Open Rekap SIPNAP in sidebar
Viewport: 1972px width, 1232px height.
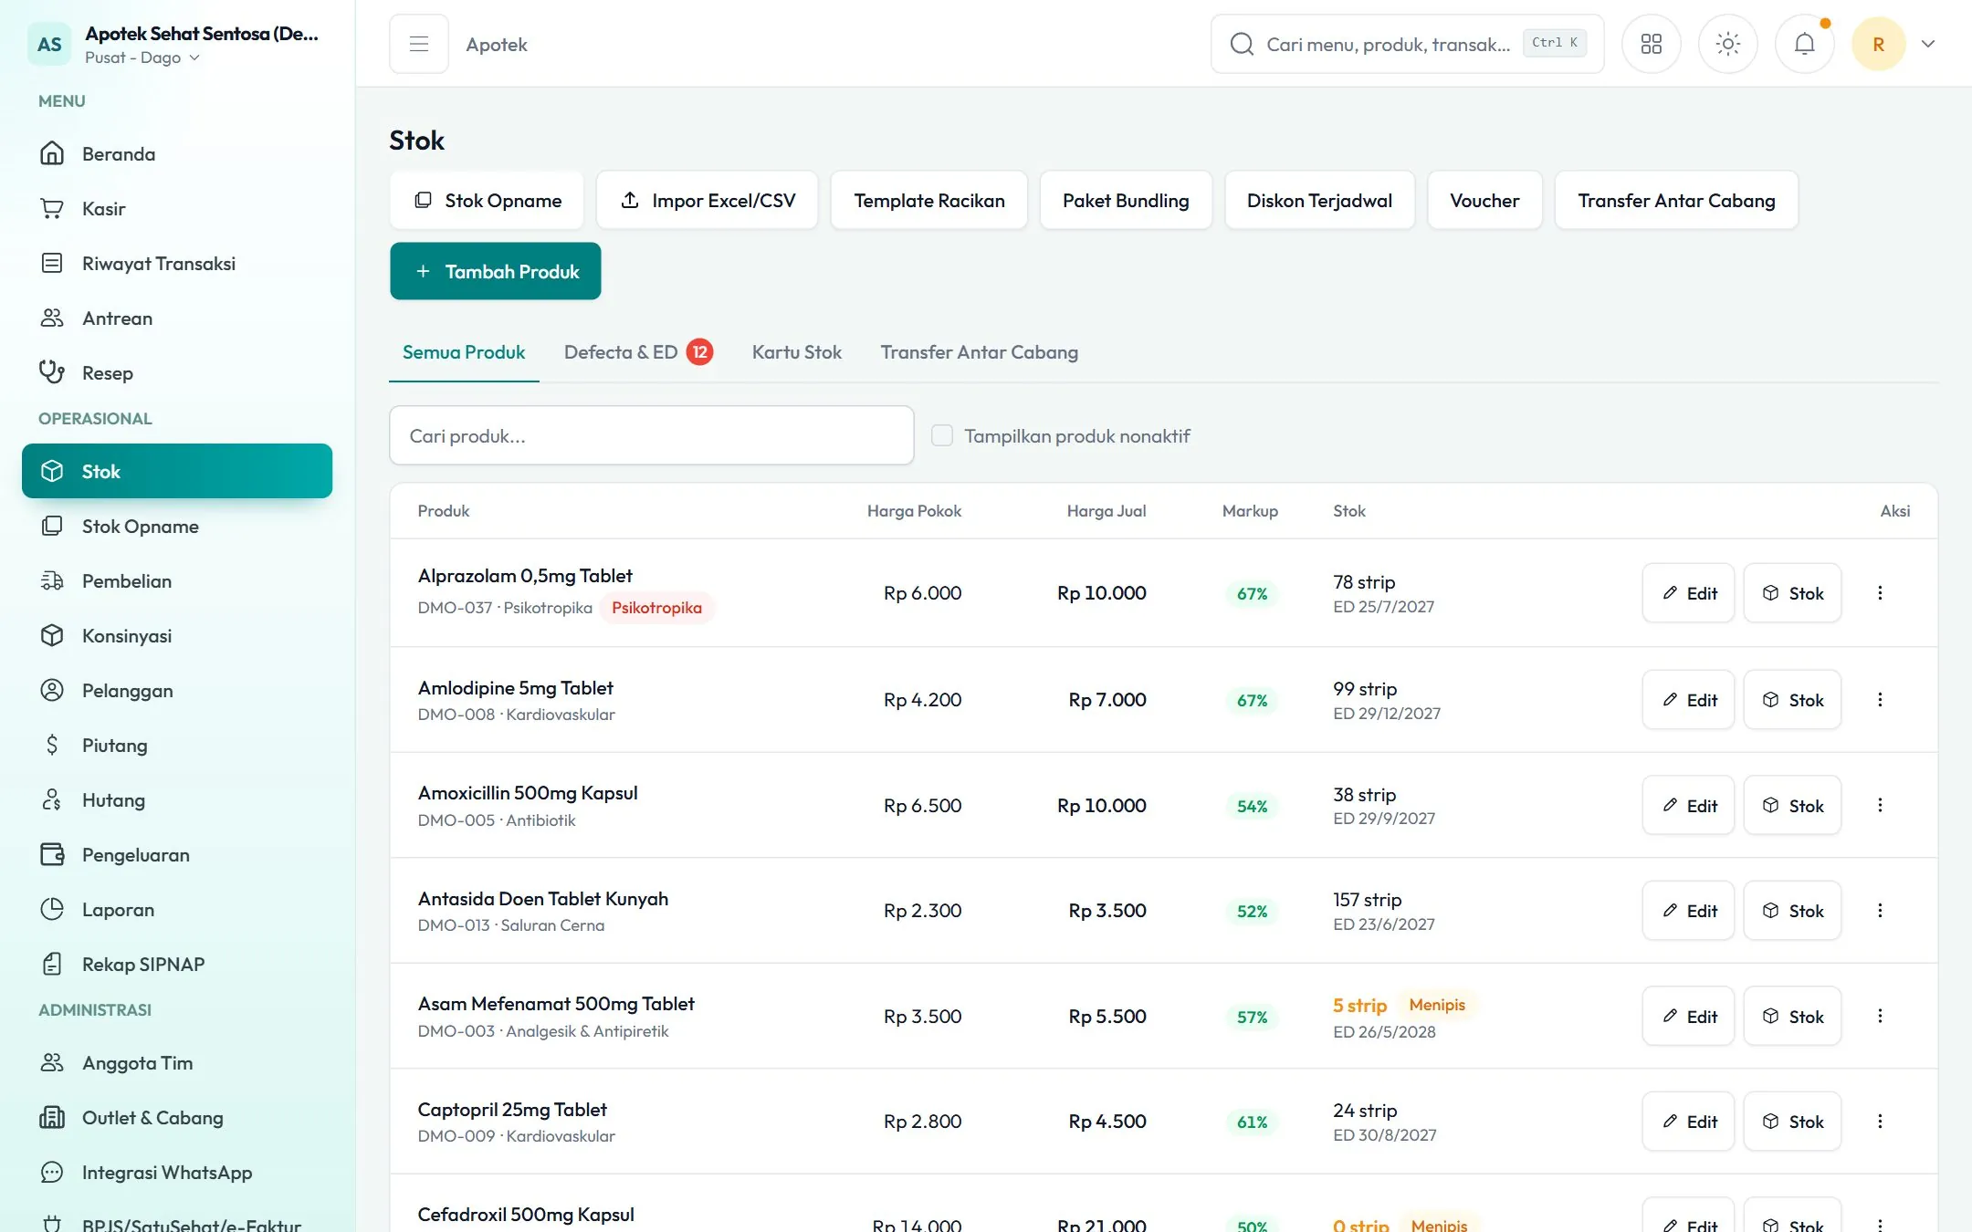(x=177, y=964)
